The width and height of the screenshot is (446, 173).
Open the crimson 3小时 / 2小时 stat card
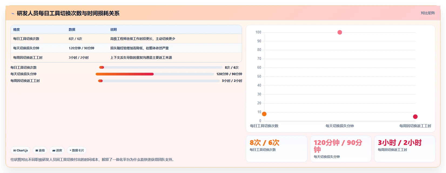click(405, 149)
